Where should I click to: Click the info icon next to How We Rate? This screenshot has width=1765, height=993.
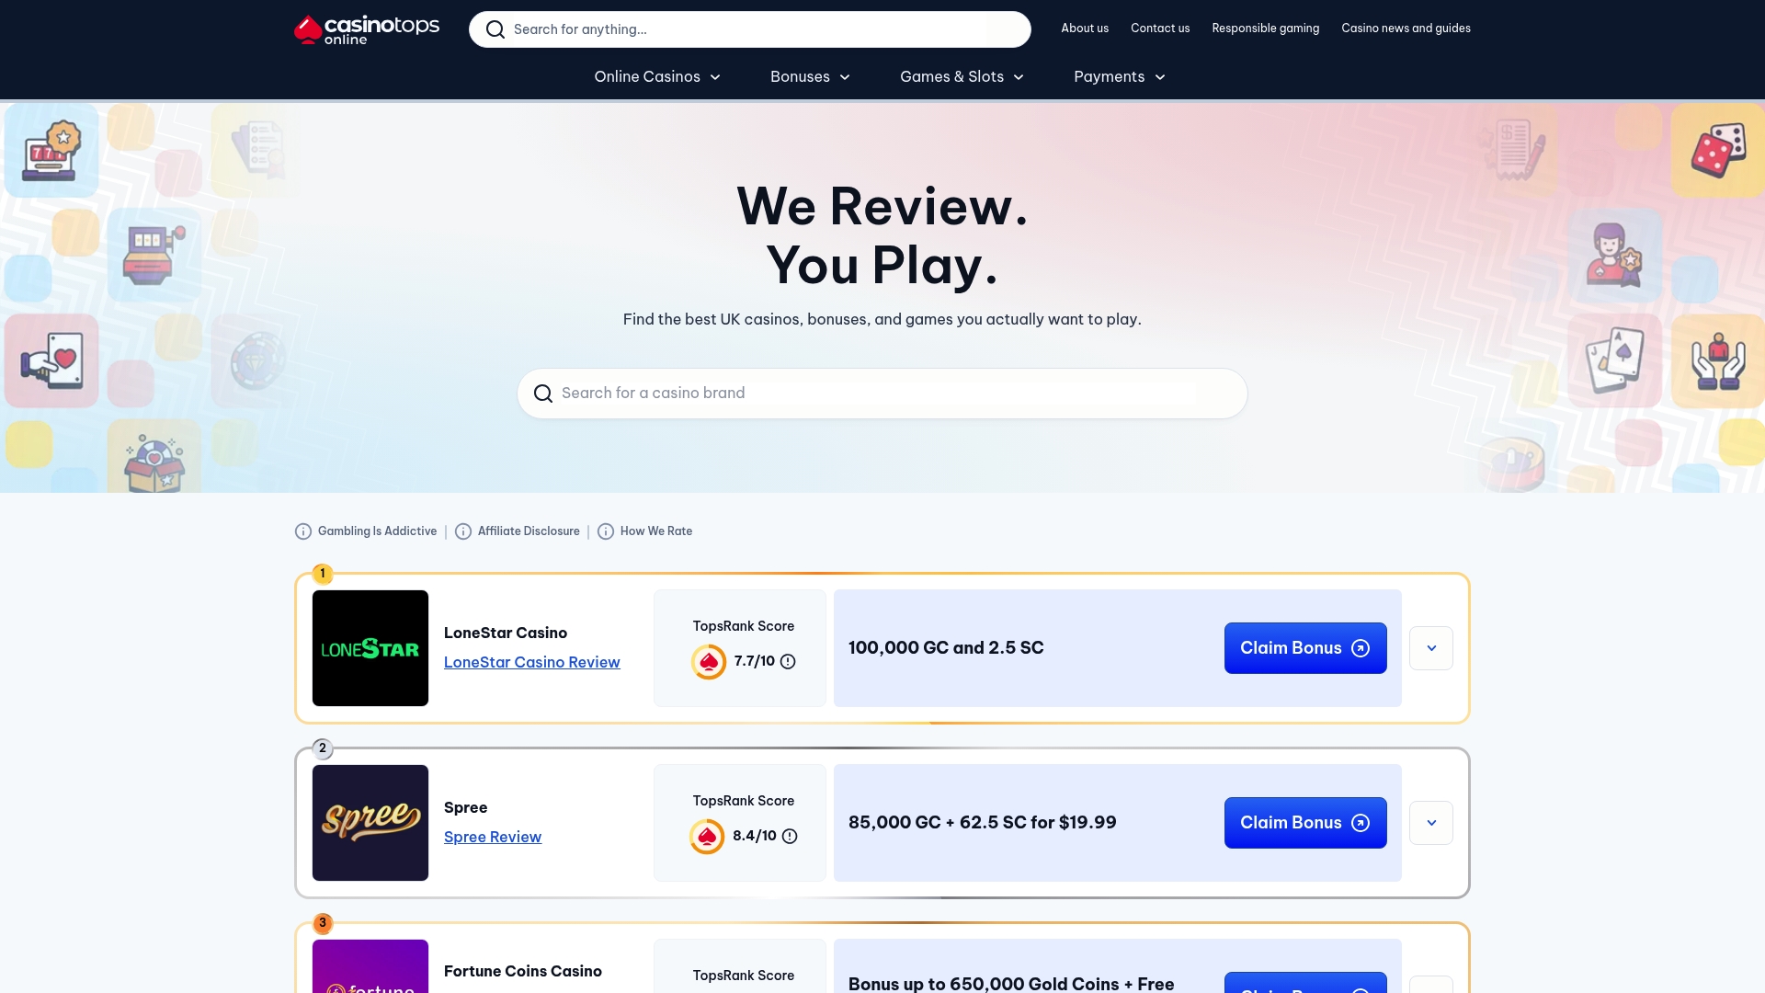tap(606, 531)
